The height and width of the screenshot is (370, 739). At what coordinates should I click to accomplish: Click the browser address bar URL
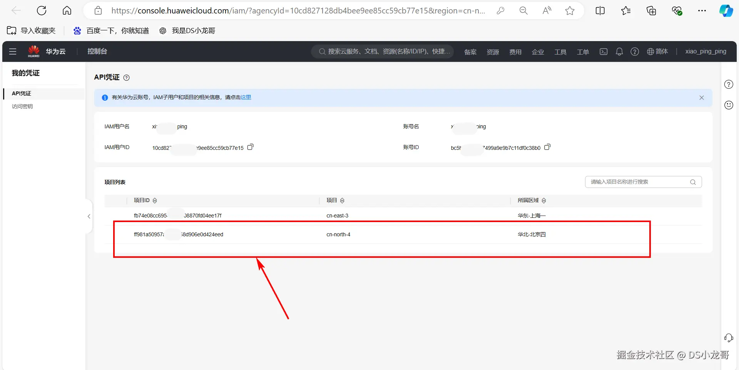coord(298,11)
